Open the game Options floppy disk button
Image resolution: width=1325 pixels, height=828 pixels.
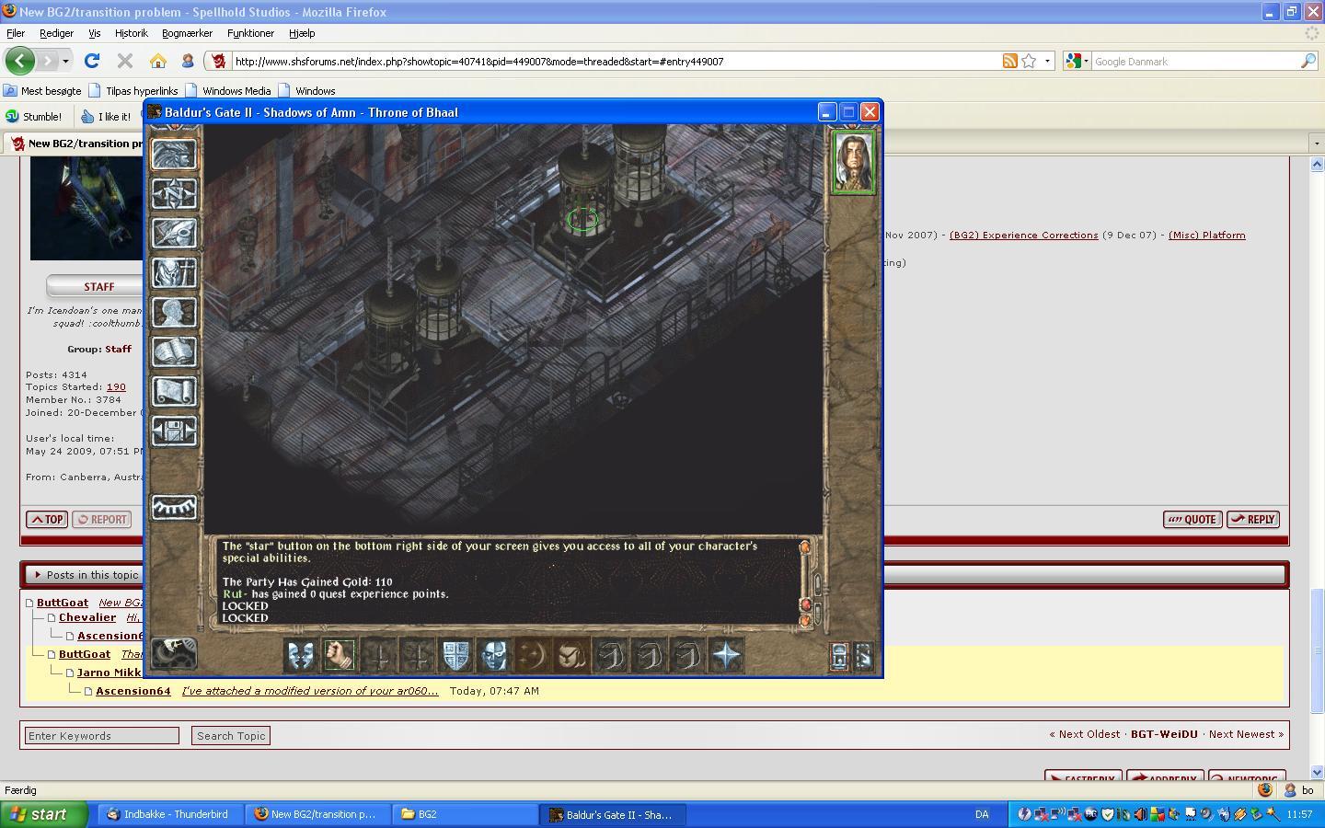(174, 431)
